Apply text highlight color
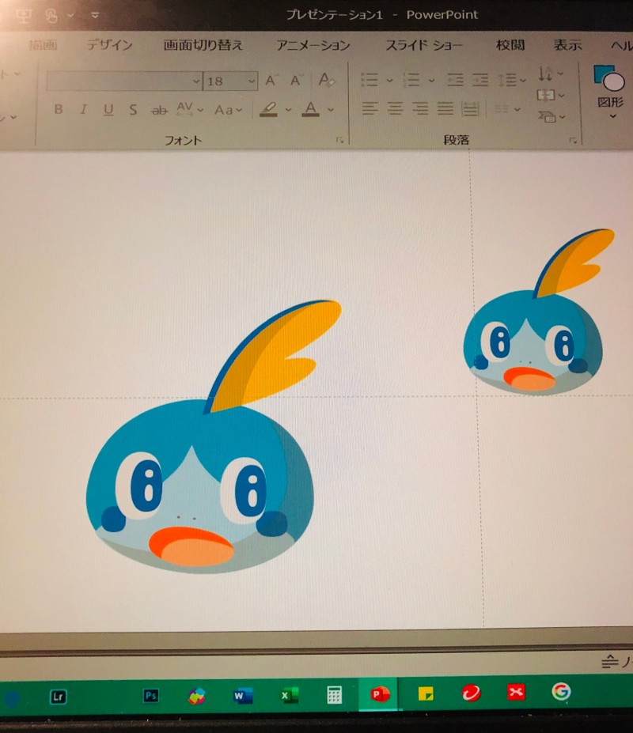Screen dimensions: 633x733 click(x=268, y=109)
